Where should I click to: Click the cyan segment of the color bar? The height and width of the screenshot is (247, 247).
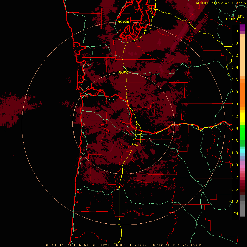242,151
